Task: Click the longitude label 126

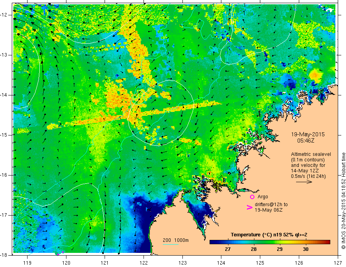Action: coord(299,263)
